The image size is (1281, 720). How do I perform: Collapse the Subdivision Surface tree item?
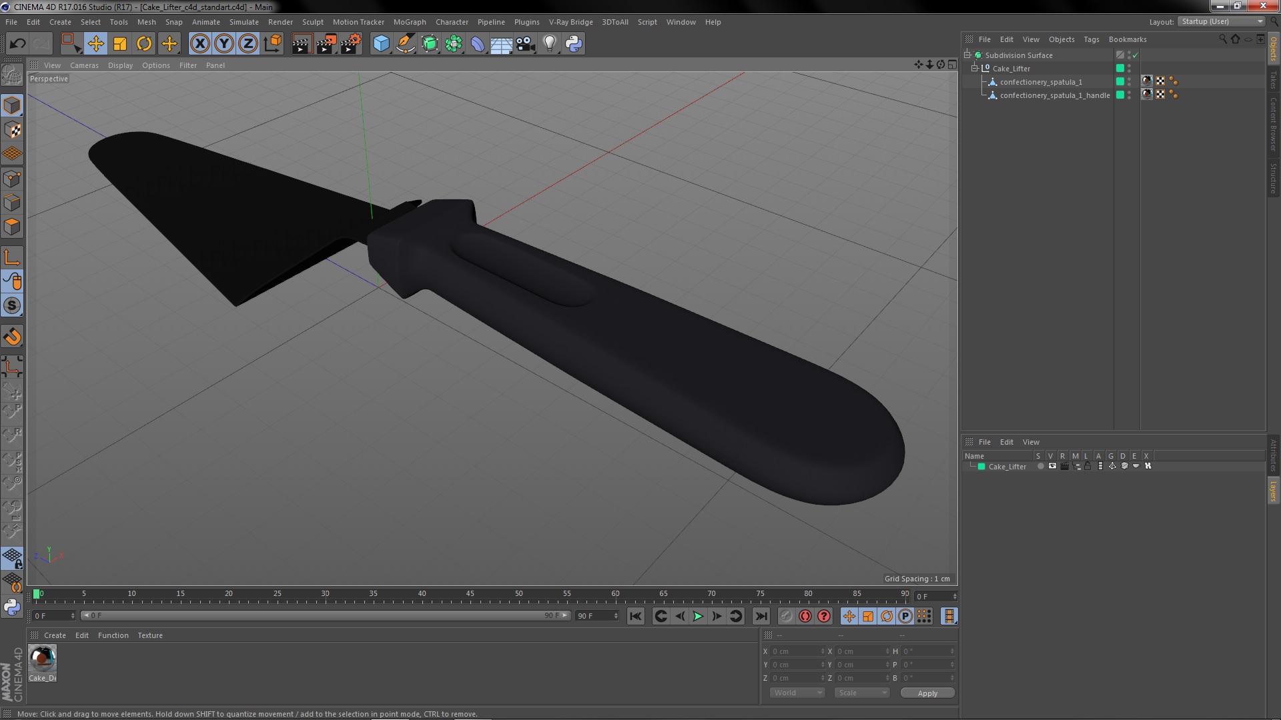967,55
